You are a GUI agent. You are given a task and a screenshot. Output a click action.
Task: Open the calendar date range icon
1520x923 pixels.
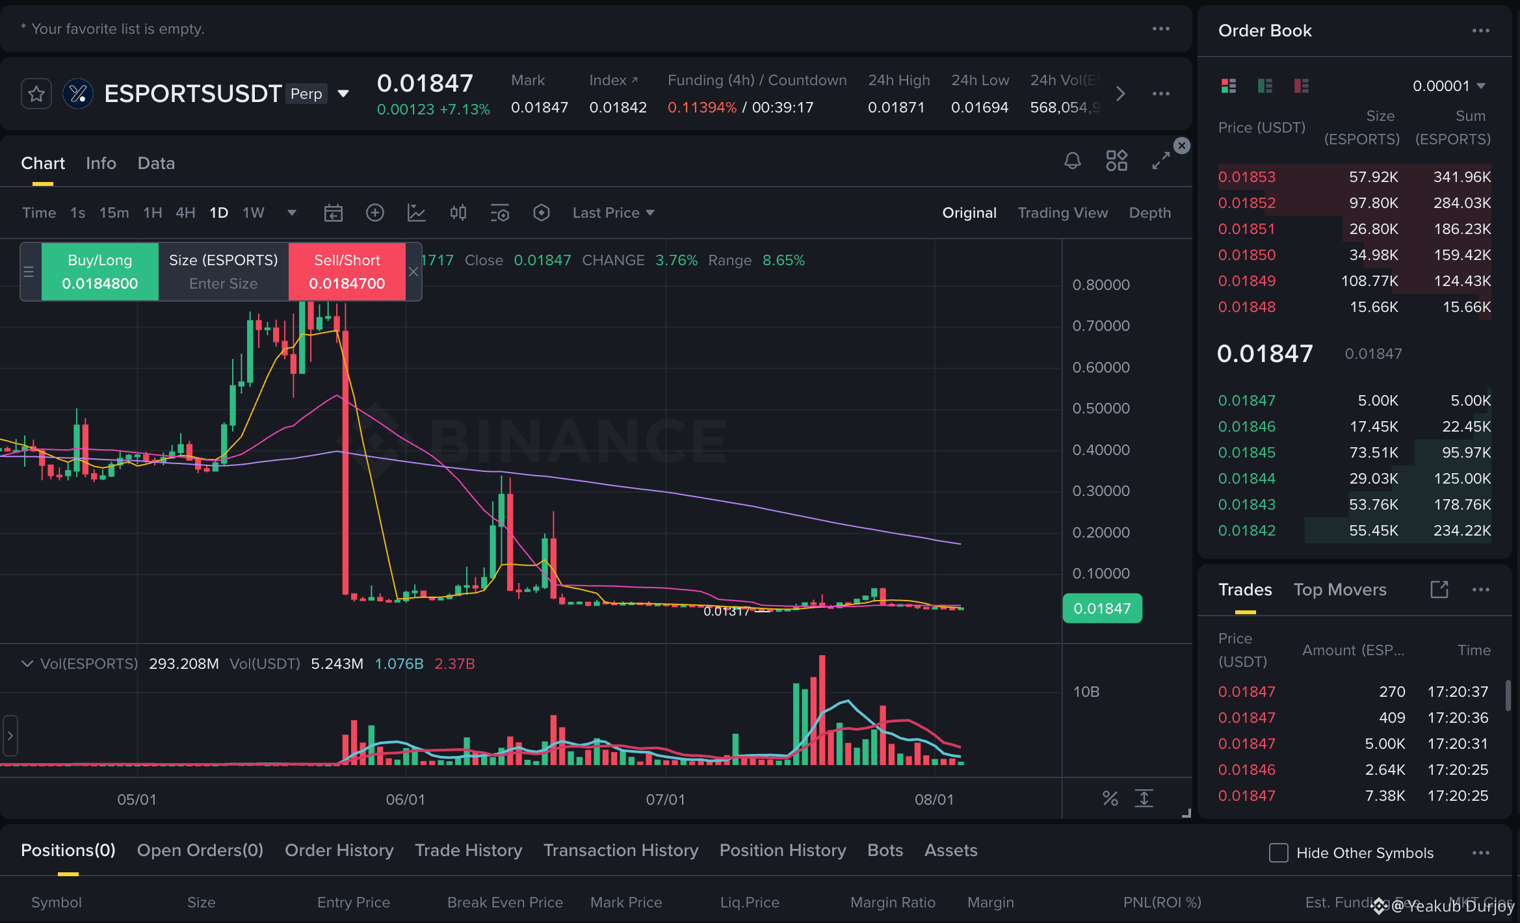tap(334, 213)
